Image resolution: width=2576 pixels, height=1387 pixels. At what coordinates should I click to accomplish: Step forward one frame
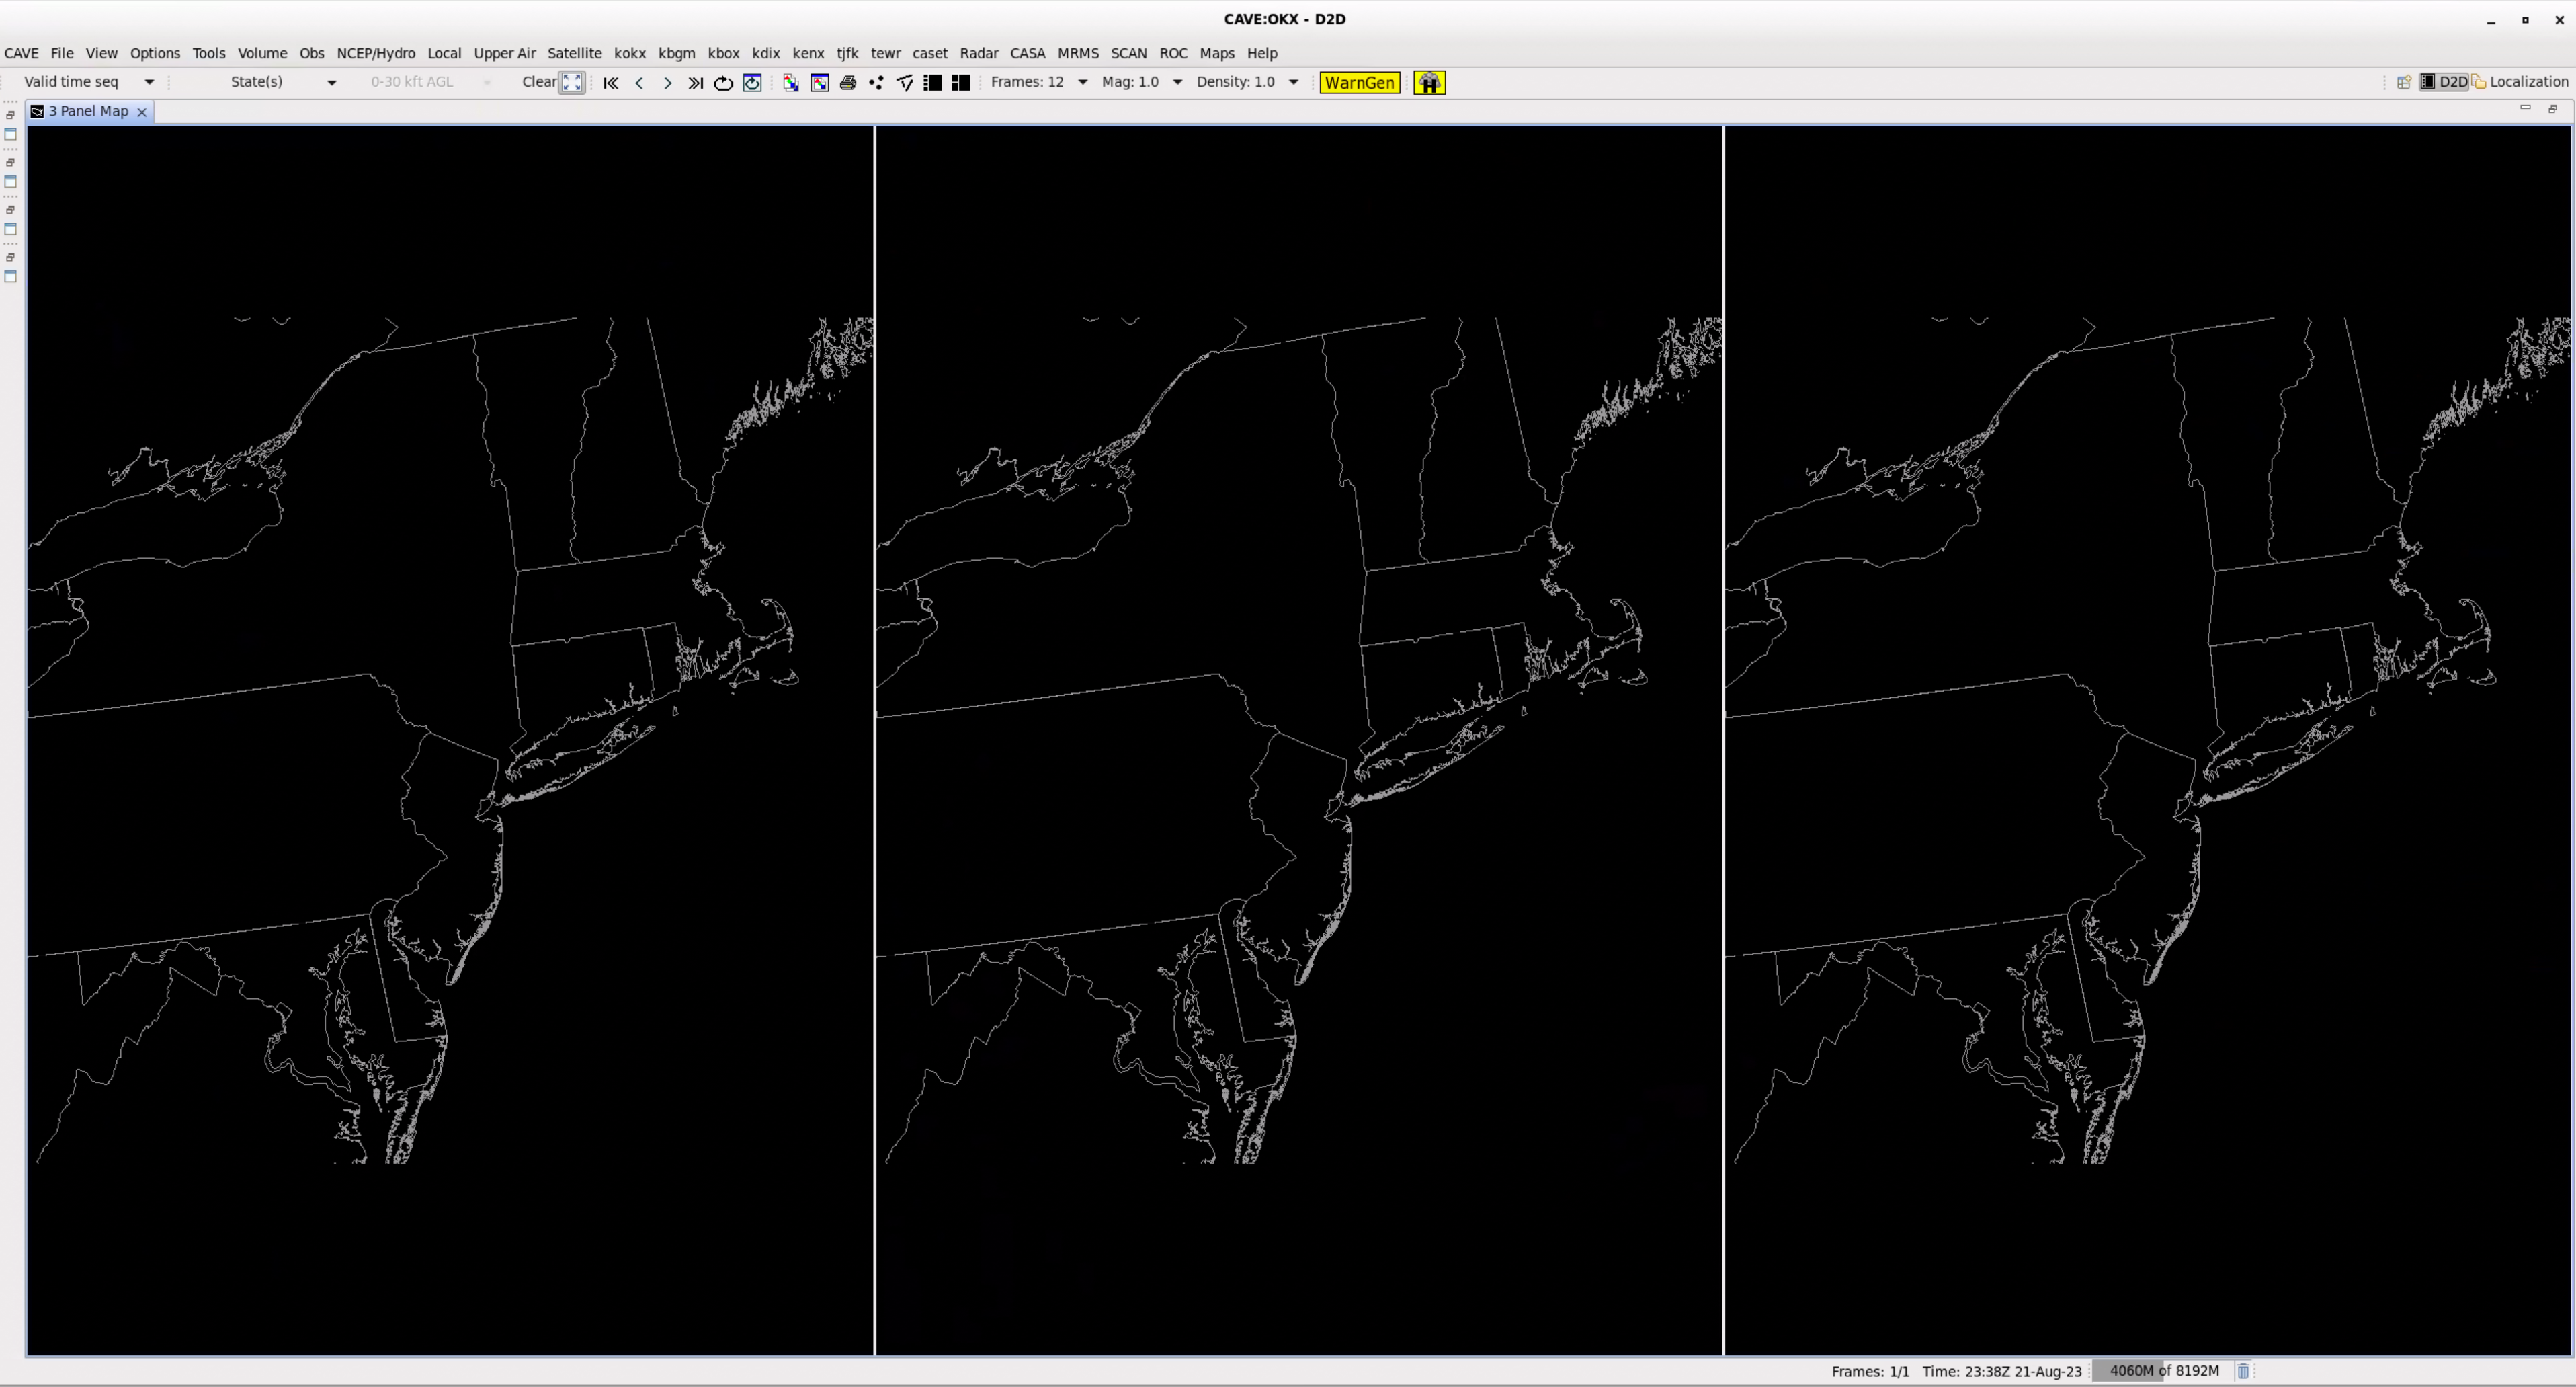click(x=667, y=83)
